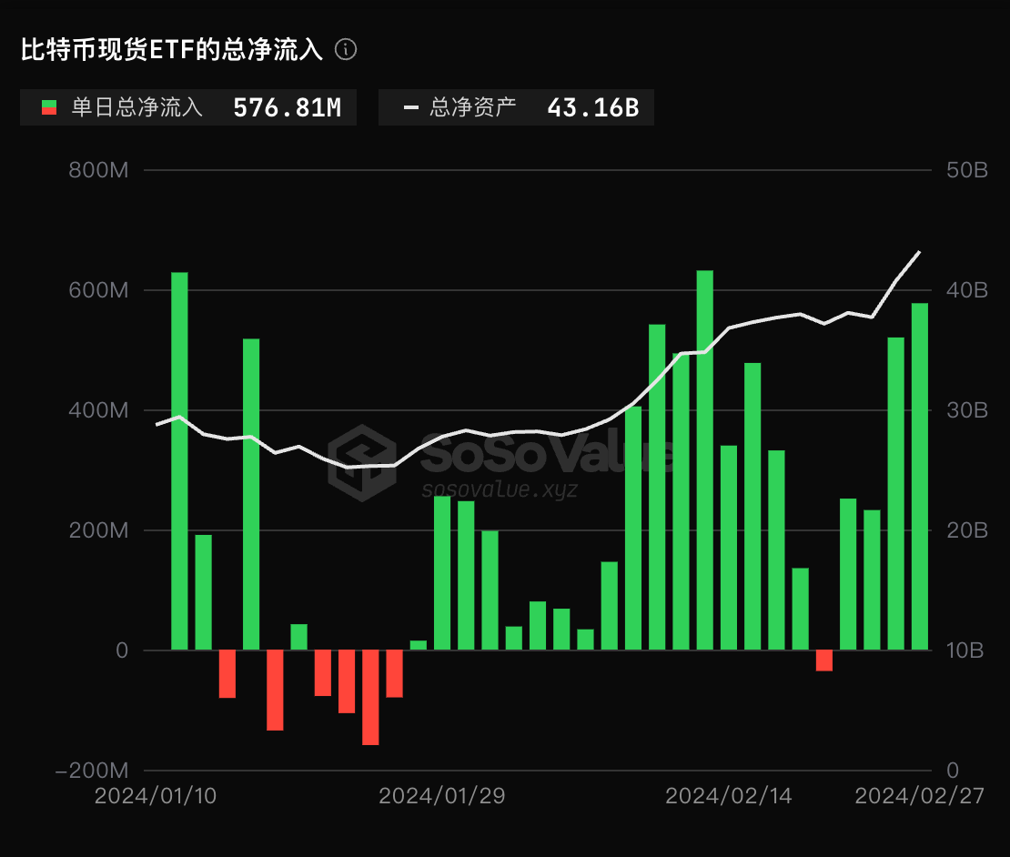Click the 2024/02/14 date axis label
The height and width of the screenshot is (857, 1010).
point(729,796)
